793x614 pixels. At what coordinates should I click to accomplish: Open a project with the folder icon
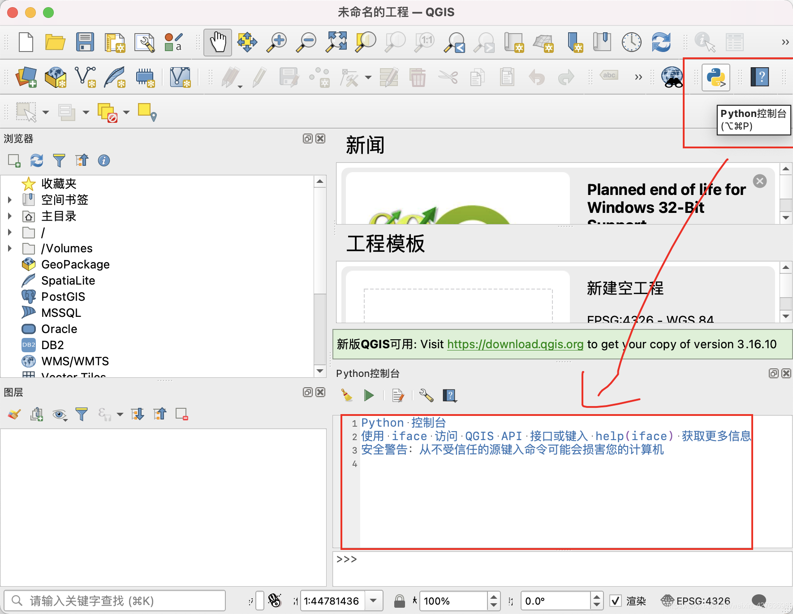tap(55, 42)
